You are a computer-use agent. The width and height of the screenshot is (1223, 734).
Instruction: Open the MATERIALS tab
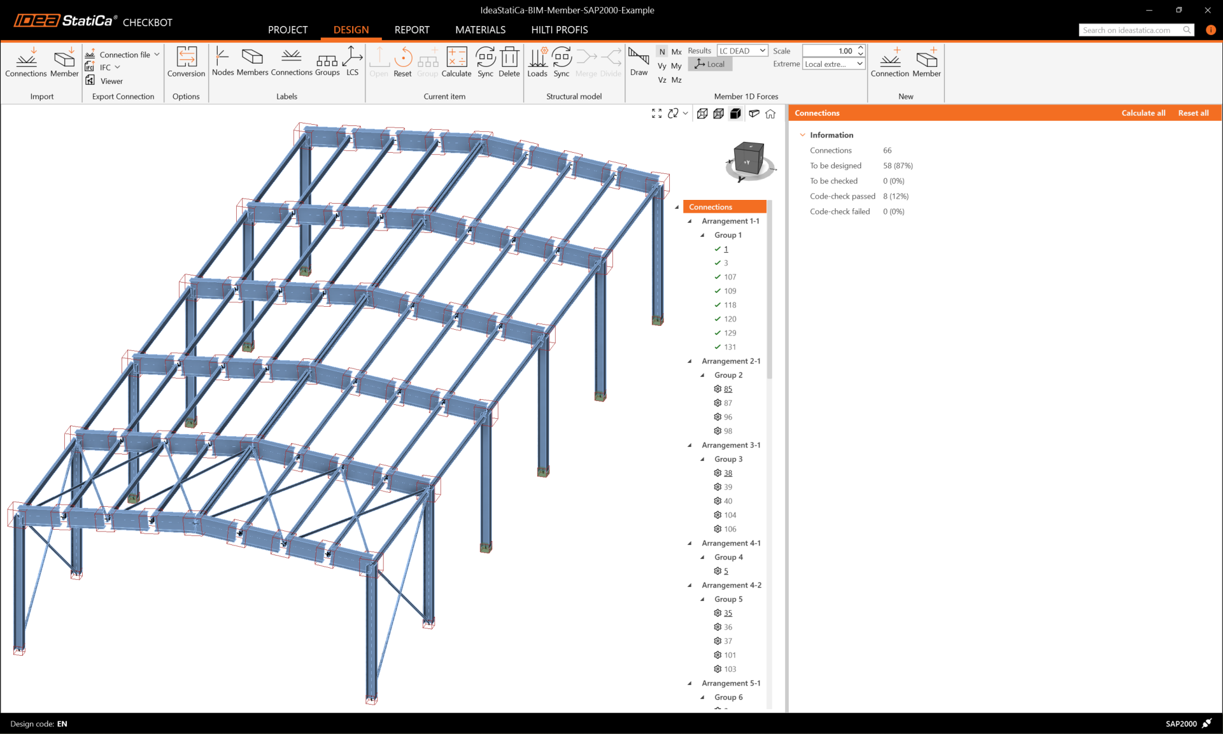(480, 30)
